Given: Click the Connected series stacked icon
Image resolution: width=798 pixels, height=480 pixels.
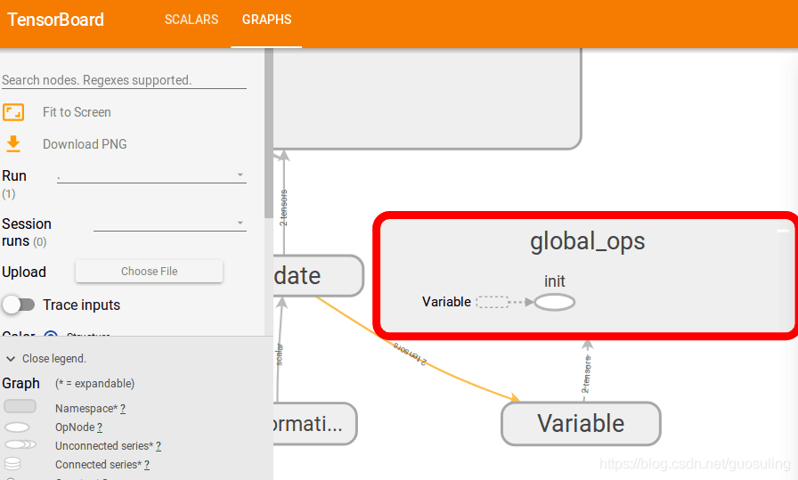Looking at the screenshot, I should tap(12, 463).
